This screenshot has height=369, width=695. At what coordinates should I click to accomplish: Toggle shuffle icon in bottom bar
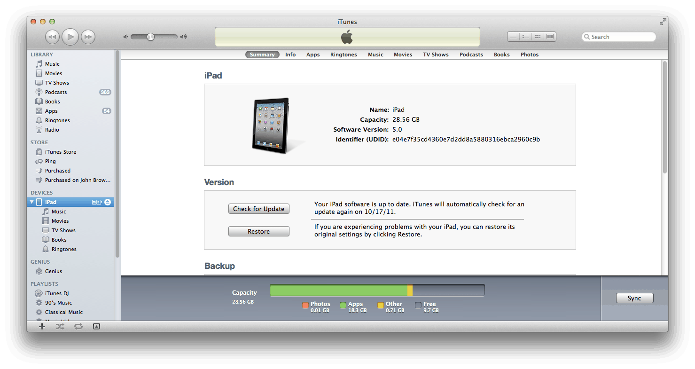click(x=60, y=326)
